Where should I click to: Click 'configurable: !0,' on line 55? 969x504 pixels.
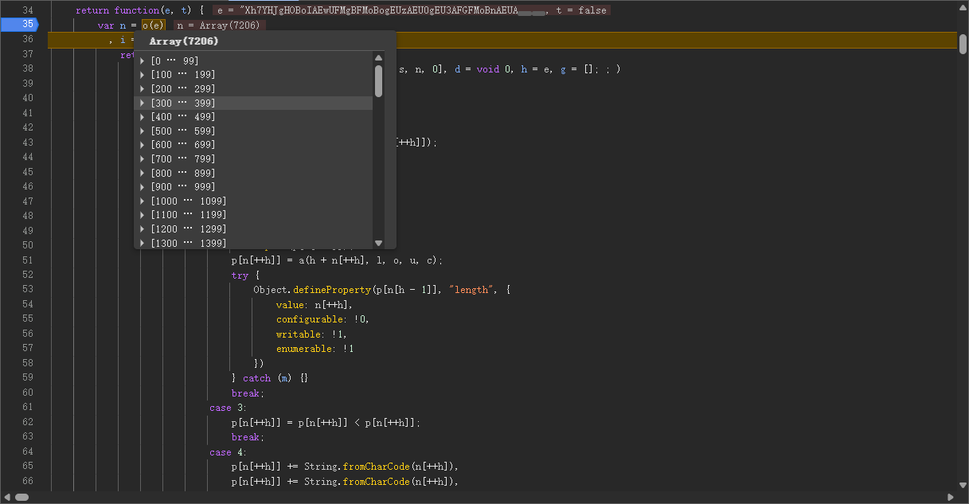pos(322,319)
